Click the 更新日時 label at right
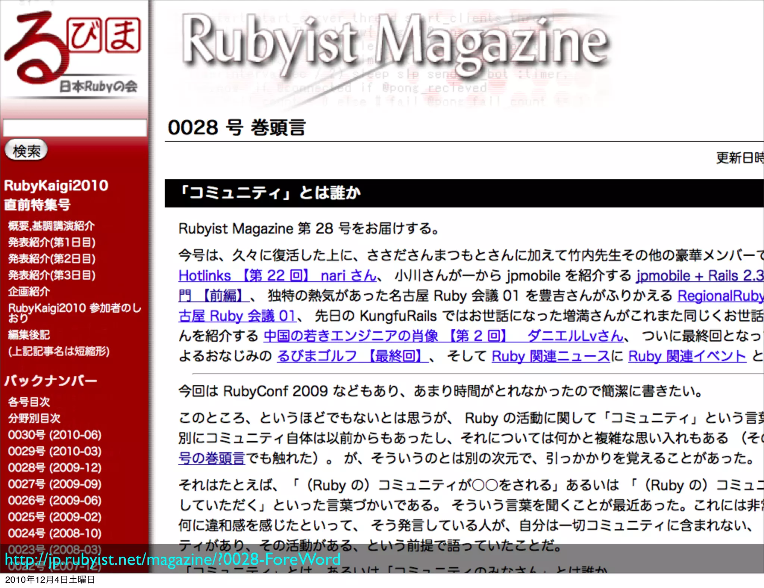The width and height of the screenshot is (764, 588). (x=740, y=158)
